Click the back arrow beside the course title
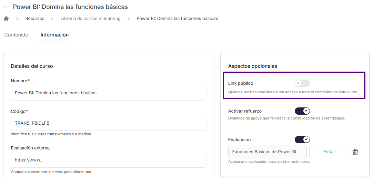373x178 pixels. (x=6, y=7)
